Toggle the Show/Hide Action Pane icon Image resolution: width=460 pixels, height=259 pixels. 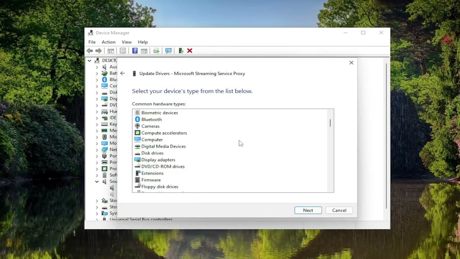point(144,51)
